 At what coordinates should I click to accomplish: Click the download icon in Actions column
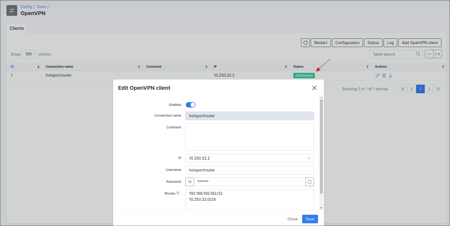point(390,76)
